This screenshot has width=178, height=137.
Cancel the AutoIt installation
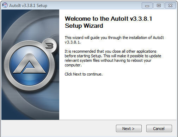159,129
